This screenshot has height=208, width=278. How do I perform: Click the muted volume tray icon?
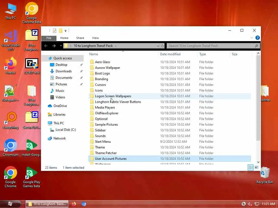coord(250,204)
